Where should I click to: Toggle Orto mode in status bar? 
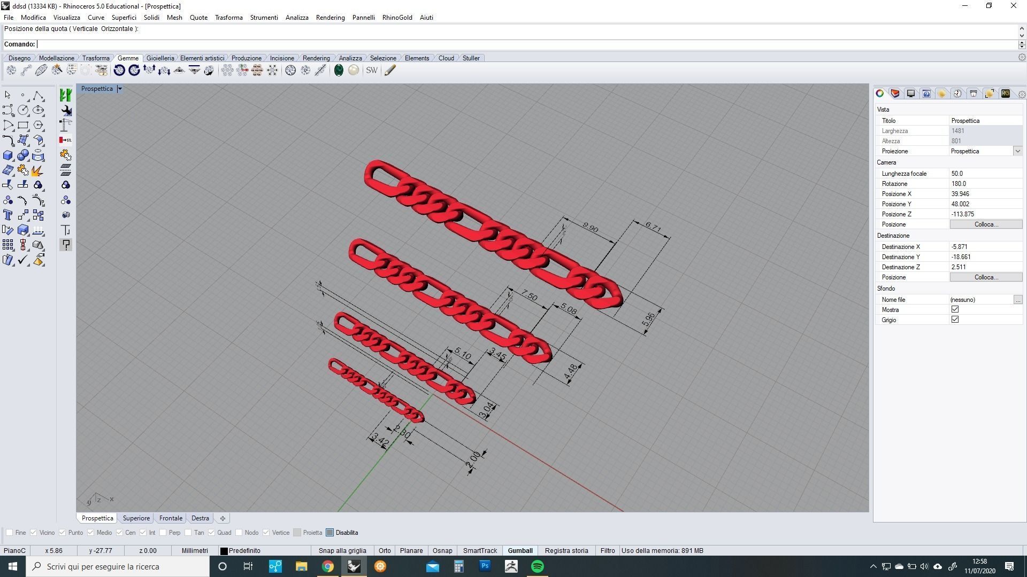tap(385, 550)
